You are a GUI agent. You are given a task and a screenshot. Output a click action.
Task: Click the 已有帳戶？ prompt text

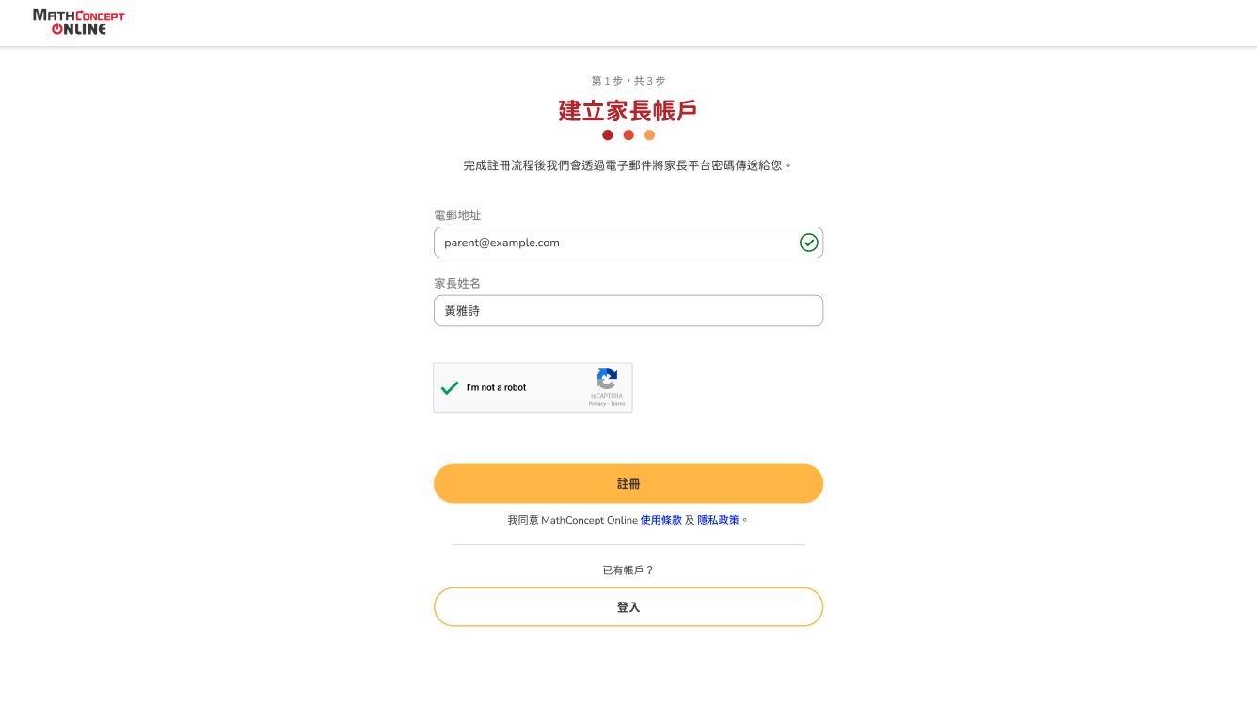(x=628, y=571)
